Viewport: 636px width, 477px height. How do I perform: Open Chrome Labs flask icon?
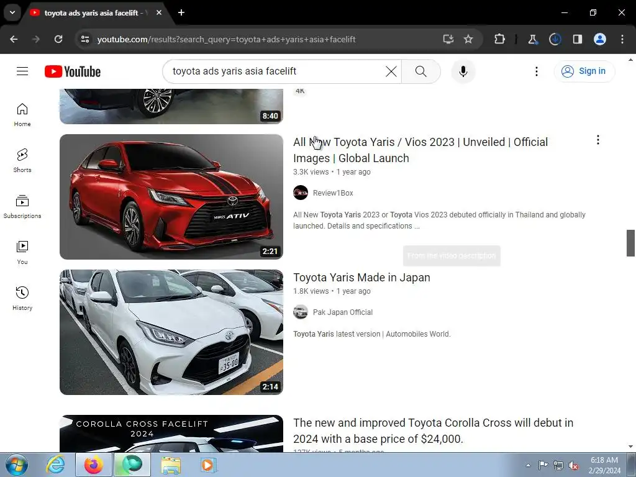(x=532, y=39)
